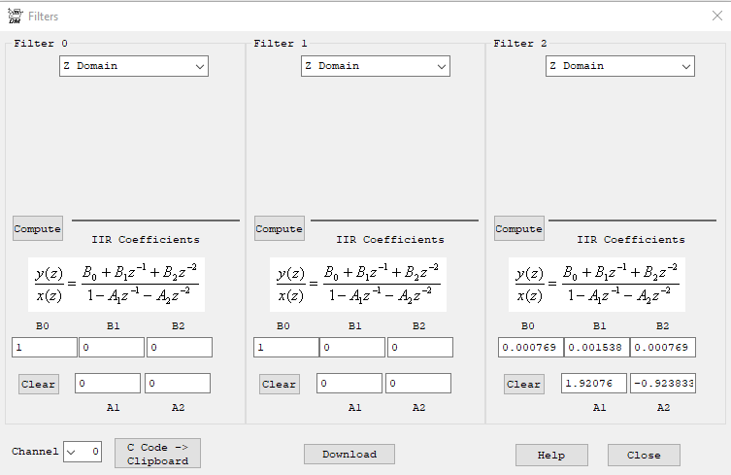The width and height of the screenshot is (731, 475).
Task: Expand Filter 1 Z Domain dropdown
Action: pyautogui.click(x=375, y=66)
